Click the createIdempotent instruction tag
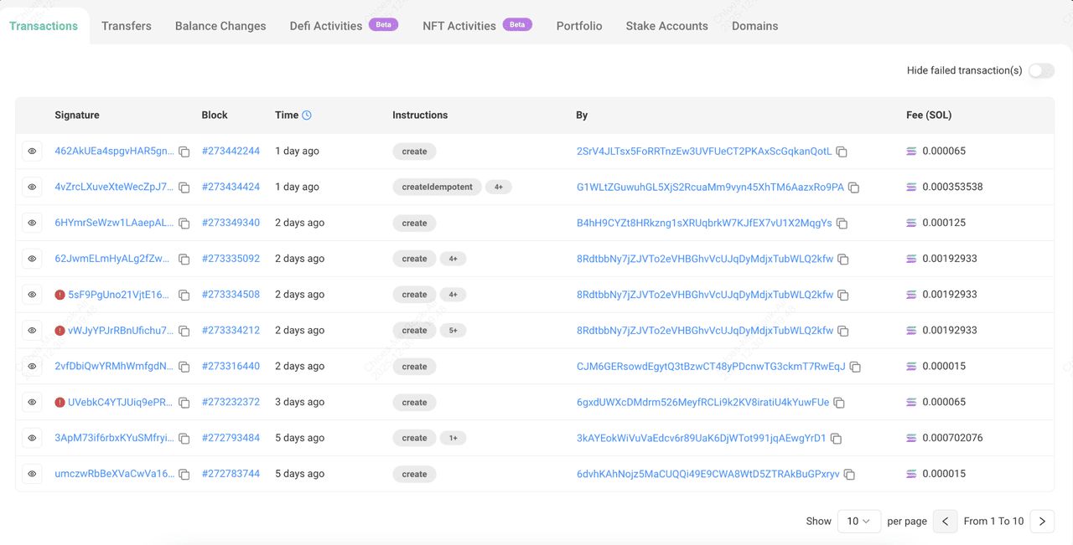Image resolution: width=1073 pixels, height=545 pixels. tap(437, 188)
